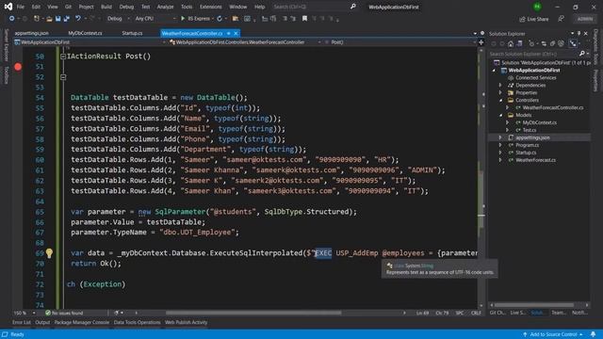The width and height of the screenshot is (603, 339).
Task: Click Collapse All icon in Solution Explorer
Action: pyautogui.click(x=552, y=43)
